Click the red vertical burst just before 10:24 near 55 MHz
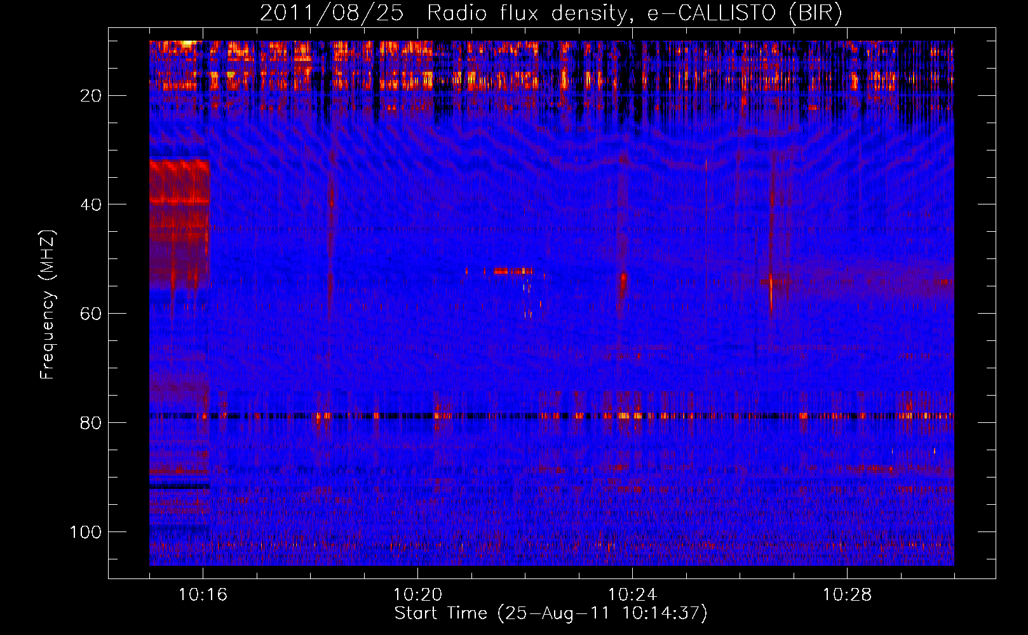1028x635 pixels. click(623, 284)
